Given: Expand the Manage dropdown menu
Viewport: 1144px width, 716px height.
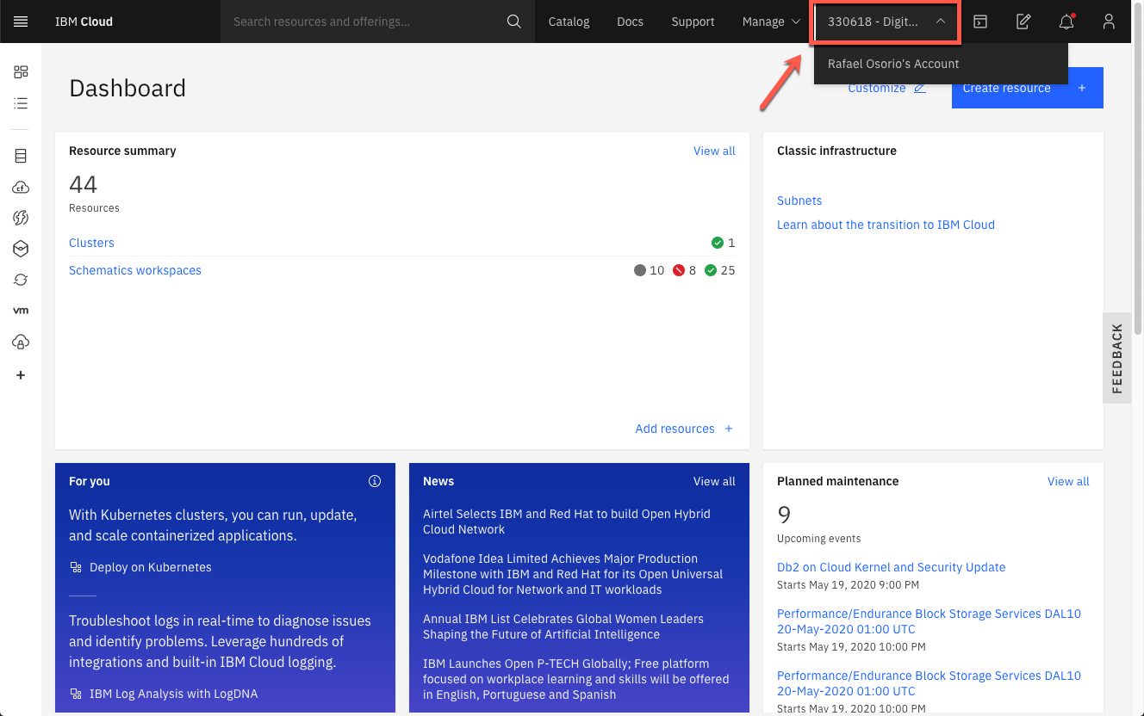Looking at the screenshot, I should coord(771,22).
